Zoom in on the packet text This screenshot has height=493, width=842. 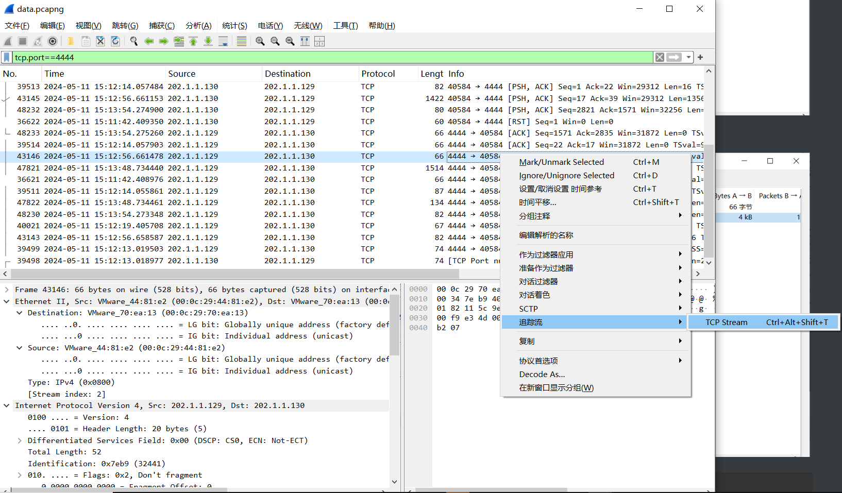[x=260, y=41]
